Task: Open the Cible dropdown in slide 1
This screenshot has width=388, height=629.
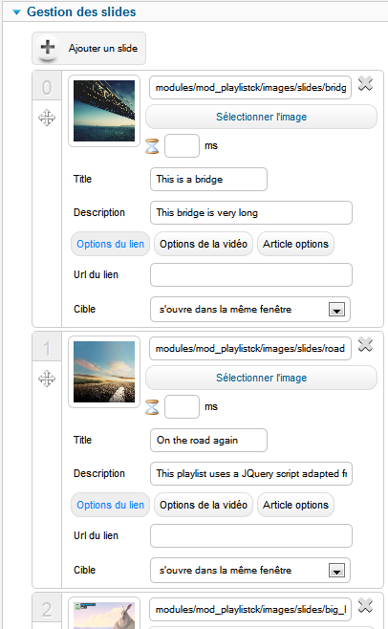Action: 250,570
